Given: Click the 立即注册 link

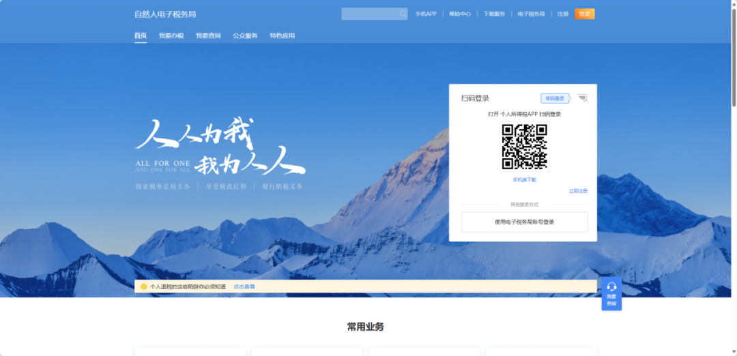Looking at the screenshot, I should 578,191.
